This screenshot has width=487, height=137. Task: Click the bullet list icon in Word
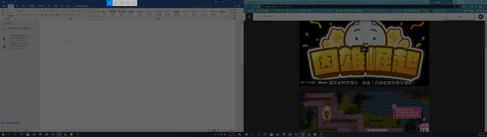click(x=58, y=11)
